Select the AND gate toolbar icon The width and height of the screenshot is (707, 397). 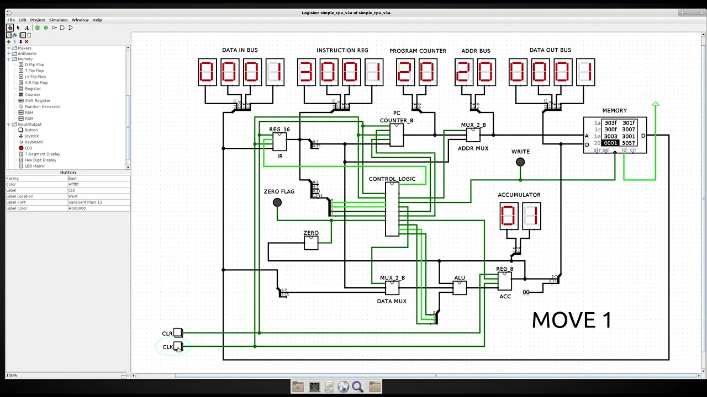click(x=62, y=28)
